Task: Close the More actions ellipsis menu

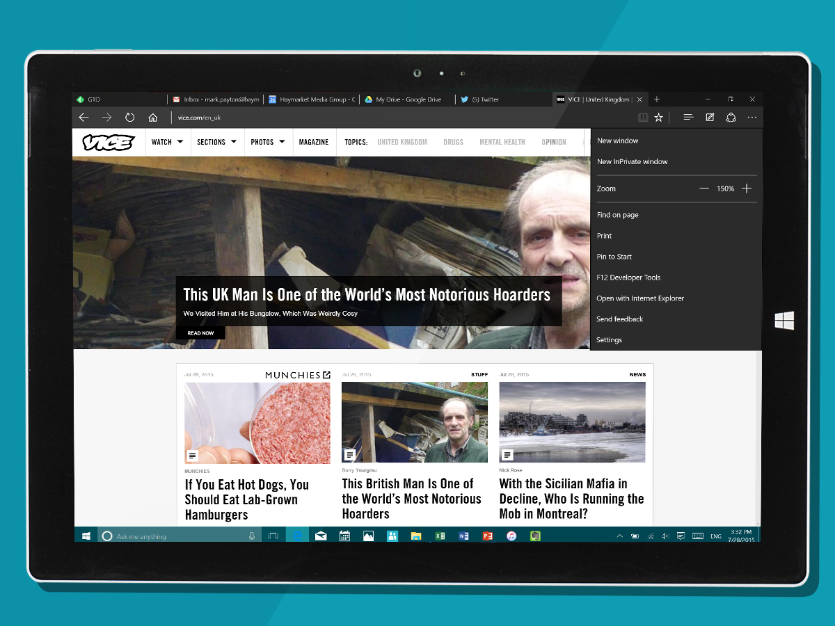Action: pos(752,118)
